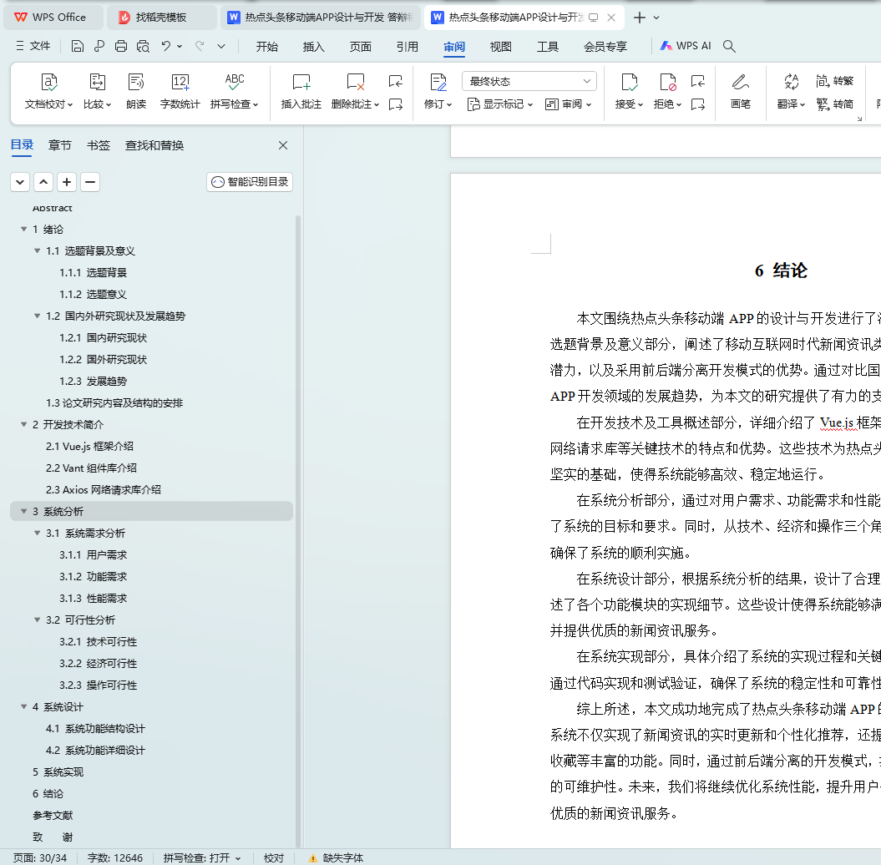The width and height of the screenshot is (881, 865).
Task: Switch to 书签 navigation tab
Action: click(99, 145)
